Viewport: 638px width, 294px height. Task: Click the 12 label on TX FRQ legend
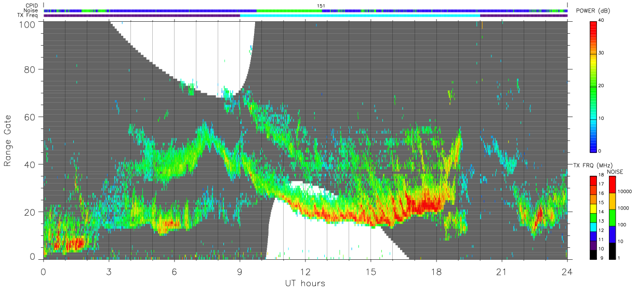tap(601, 230)
